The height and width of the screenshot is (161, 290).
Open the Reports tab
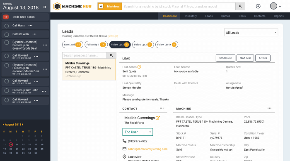pos(279,16)
